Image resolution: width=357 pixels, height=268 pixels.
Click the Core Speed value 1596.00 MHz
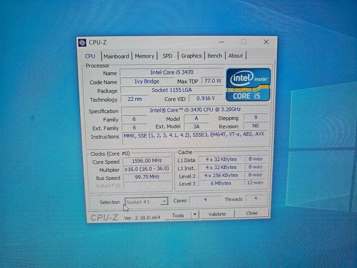(147, 161)
